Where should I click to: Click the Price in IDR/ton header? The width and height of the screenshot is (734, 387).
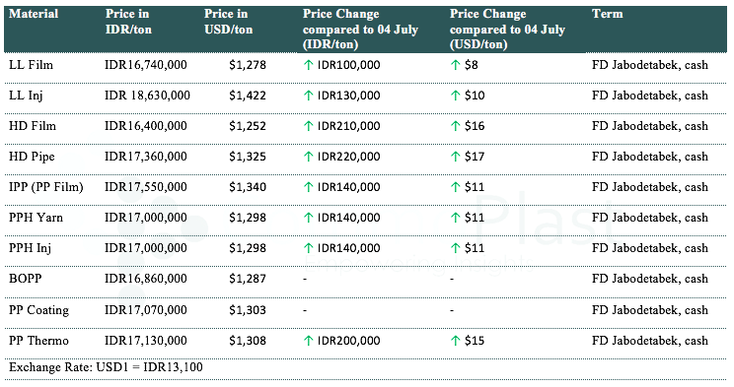coord(128,22)
